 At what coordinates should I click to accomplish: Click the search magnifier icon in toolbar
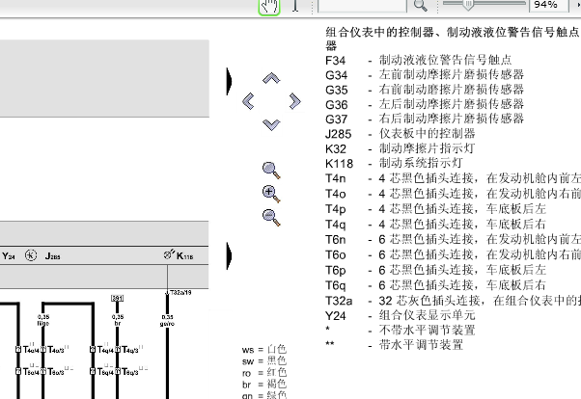[420, 6]
